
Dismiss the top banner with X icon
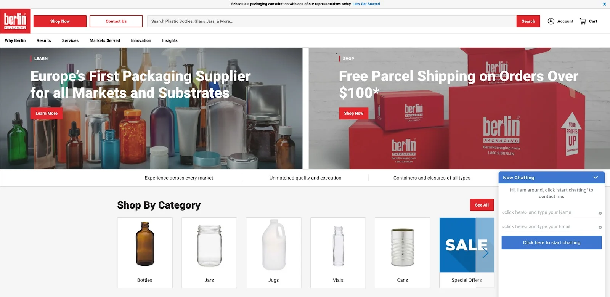(604, 4)
